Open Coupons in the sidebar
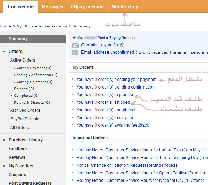Viewport: 208px width, 185px height. [x=17, y=175]
